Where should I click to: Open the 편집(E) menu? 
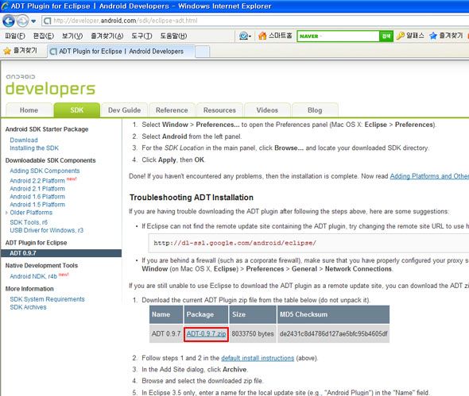point(44,37)
